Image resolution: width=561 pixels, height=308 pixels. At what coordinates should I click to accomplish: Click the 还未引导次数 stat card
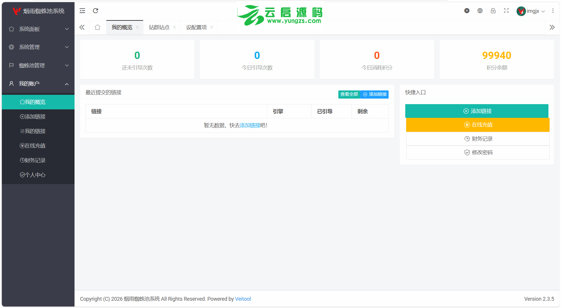137,60
